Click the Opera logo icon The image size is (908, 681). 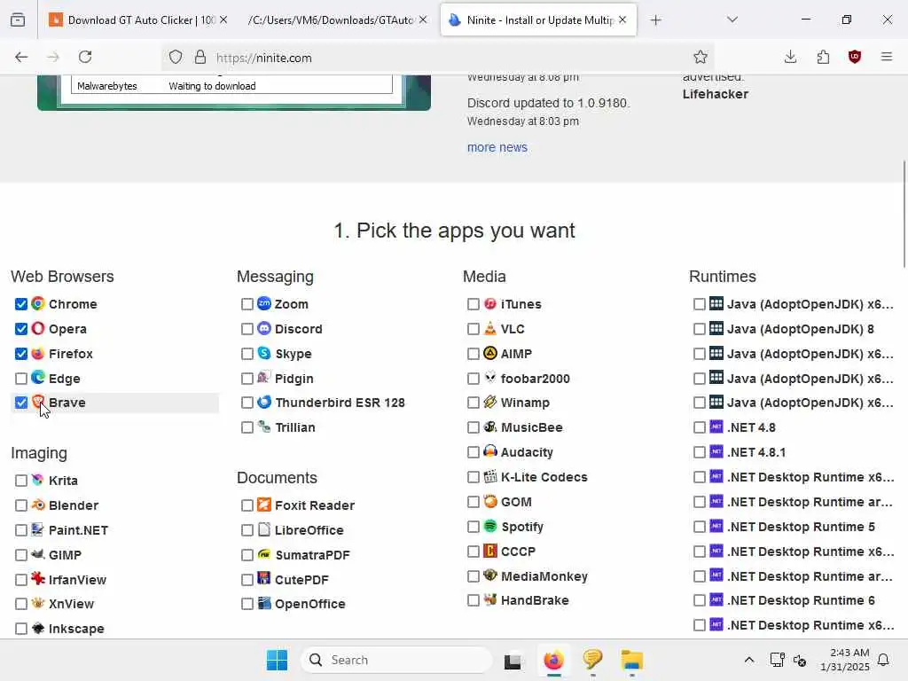click(38, 328)
